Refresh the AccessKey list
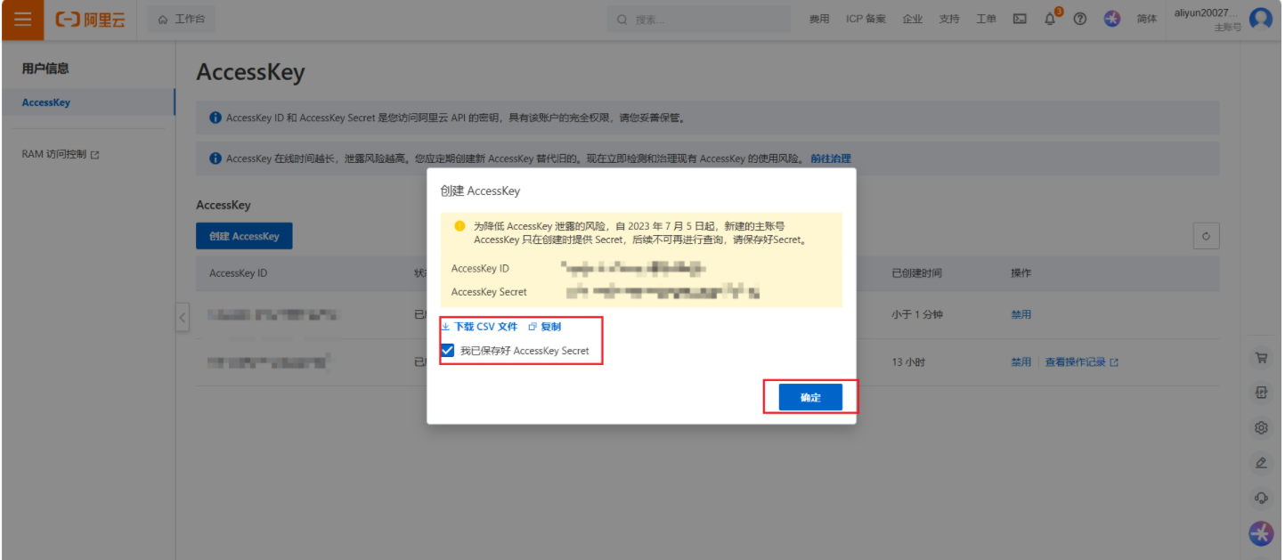The height and width of the screenshot is (560, 1285). click(1206, 236)
